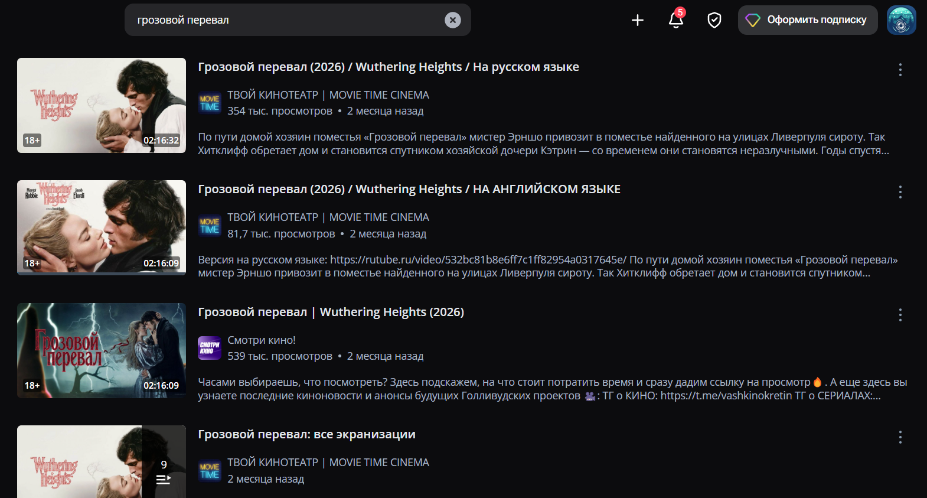Open options menu for Смотри кино video
The width and height of the screenshot is (927, 498).
point(900,315)
